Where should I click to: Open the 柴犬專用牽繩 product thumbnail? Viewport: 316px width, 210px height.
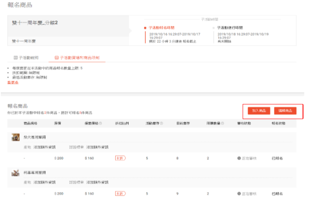coord(16,137)
